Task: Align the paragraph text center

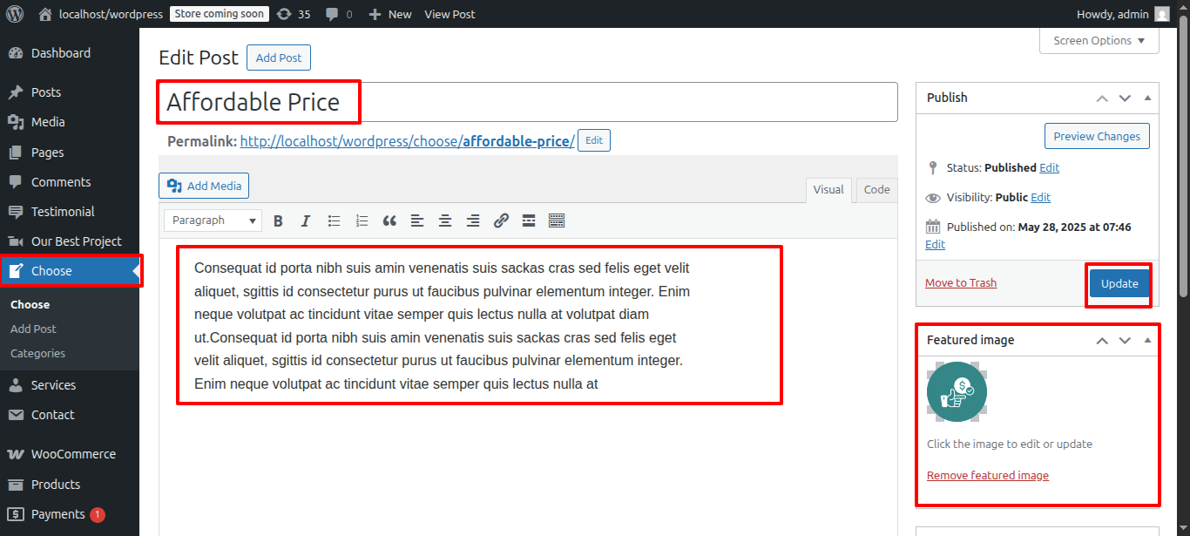Action: pyautogui.click(x=445, y=221)
